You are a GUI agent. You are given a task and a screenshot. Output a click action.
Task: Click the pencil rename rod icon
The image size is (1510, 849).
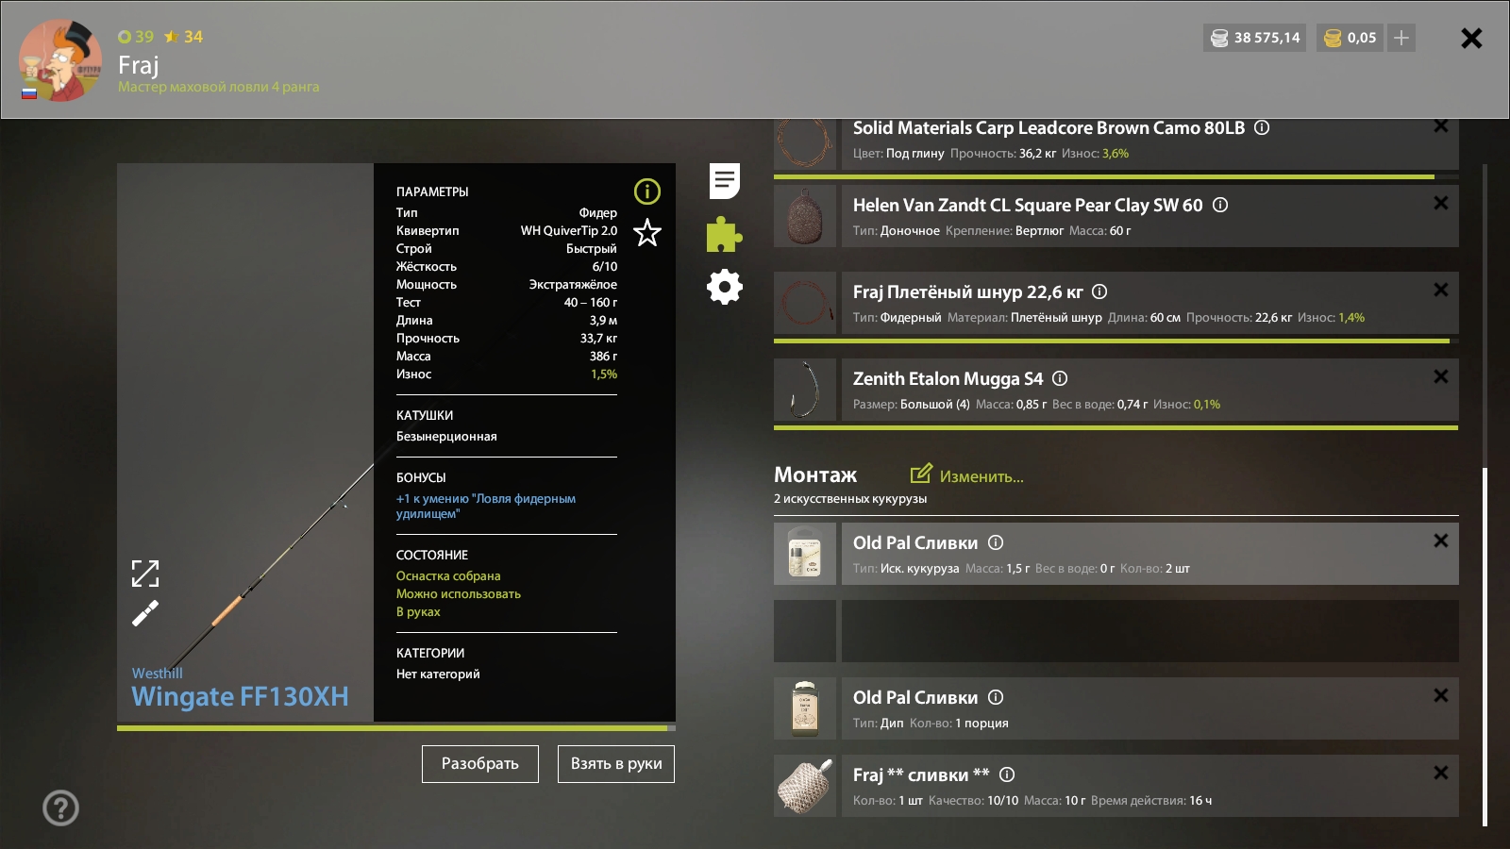point(145,613)
